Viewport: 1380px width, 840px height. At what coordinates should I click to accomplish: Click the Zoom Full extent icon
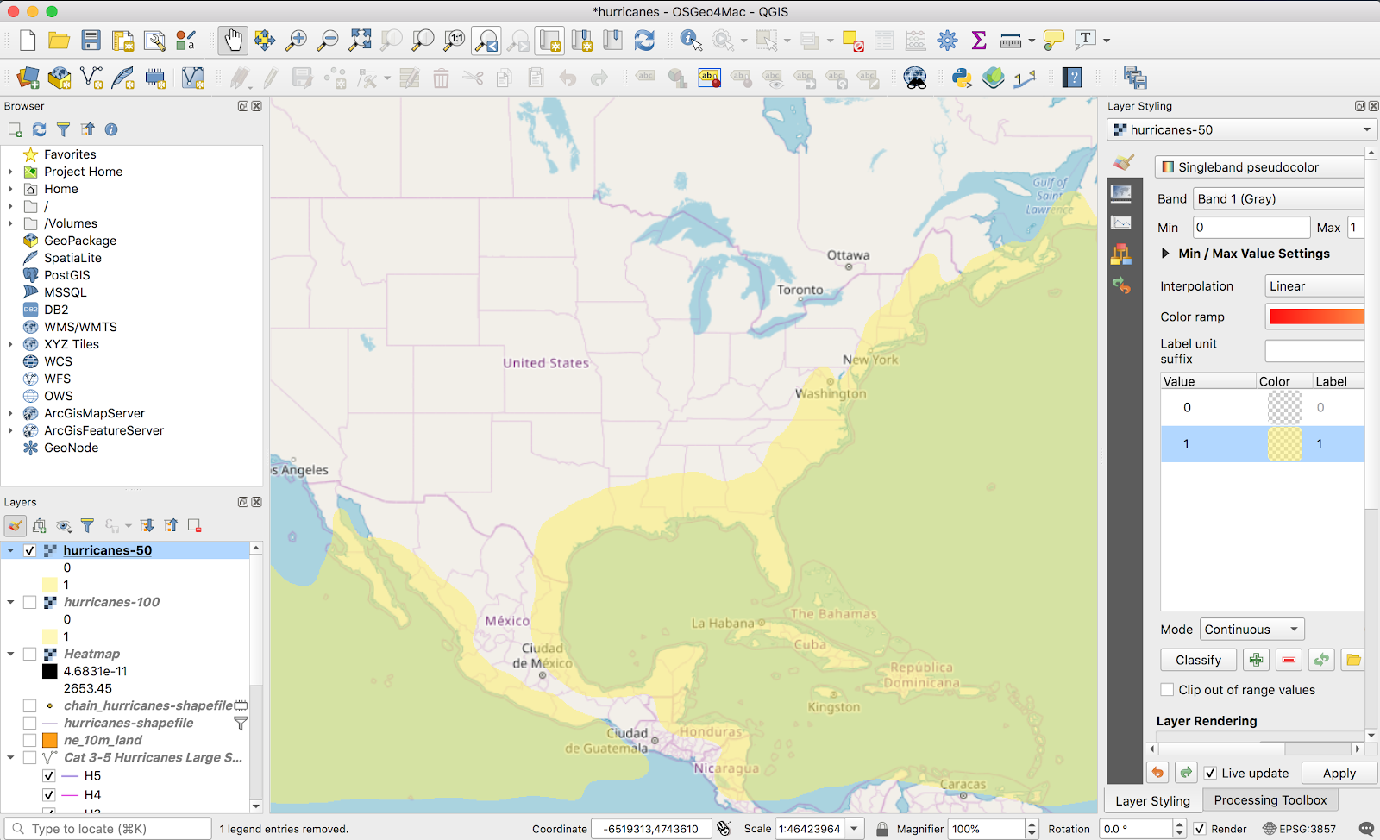pos(360,41)
